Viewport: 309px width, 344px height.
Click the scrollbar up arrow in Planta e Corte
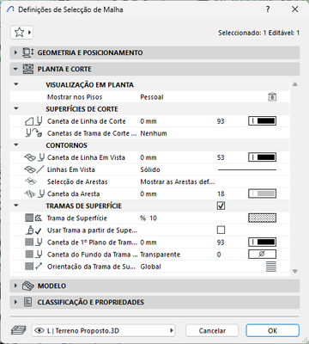coord(295,84)
